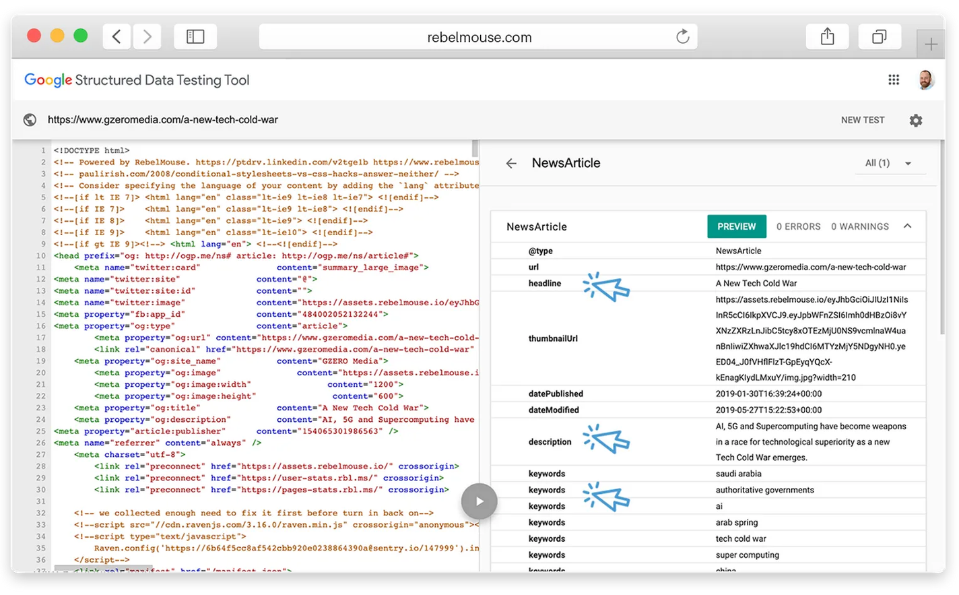Viewport: 959px width, 595px height.
Task: Select the green PREVIEW button
Action: point(736,226)
